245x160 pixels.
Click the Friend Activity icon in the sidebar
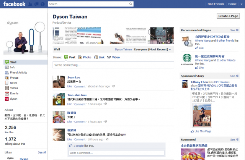coord(7,73)
